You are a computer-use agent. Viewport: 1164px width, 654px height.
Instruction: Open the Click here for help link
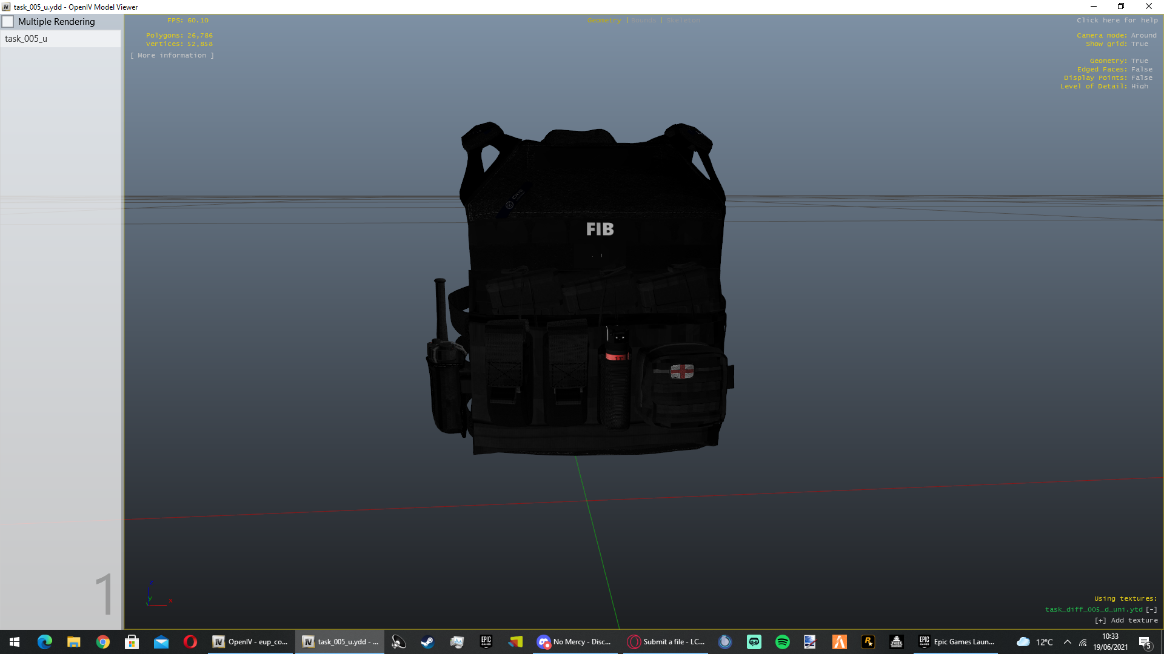click(1117, 21)
